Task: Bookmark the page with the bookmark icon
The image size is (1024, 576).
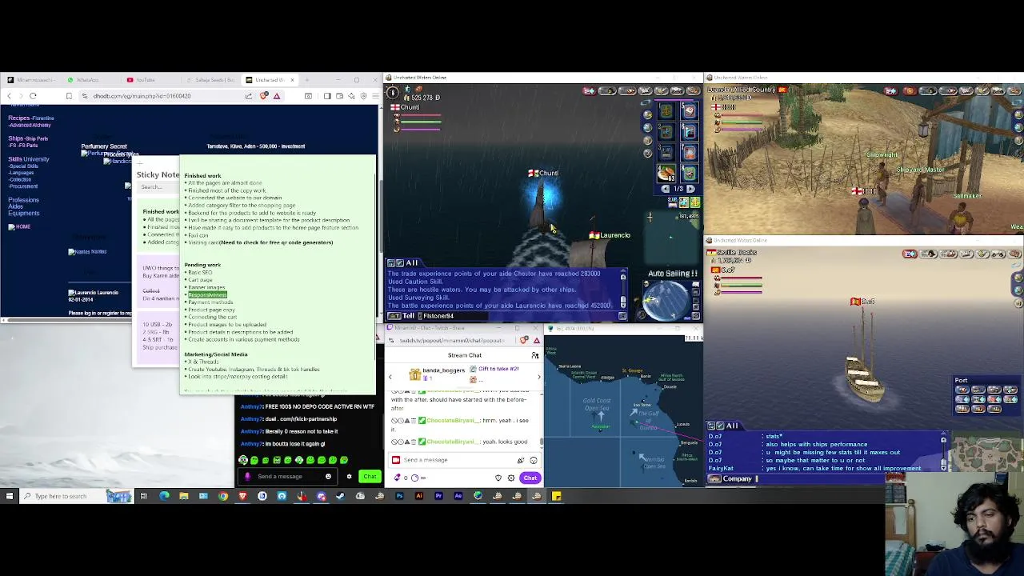Action: pyautogui.click(x=69, y=96)
